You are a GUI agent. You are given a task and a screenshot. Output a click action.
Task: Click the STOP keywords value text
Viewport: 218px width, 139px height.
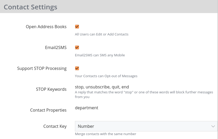(x=102, y=87)
